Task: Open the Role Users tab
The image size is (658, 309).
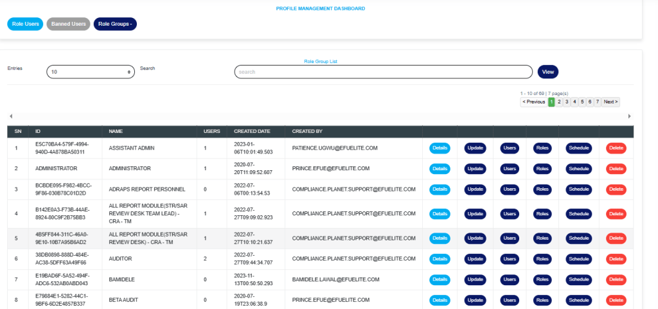Action: [25, 24]
